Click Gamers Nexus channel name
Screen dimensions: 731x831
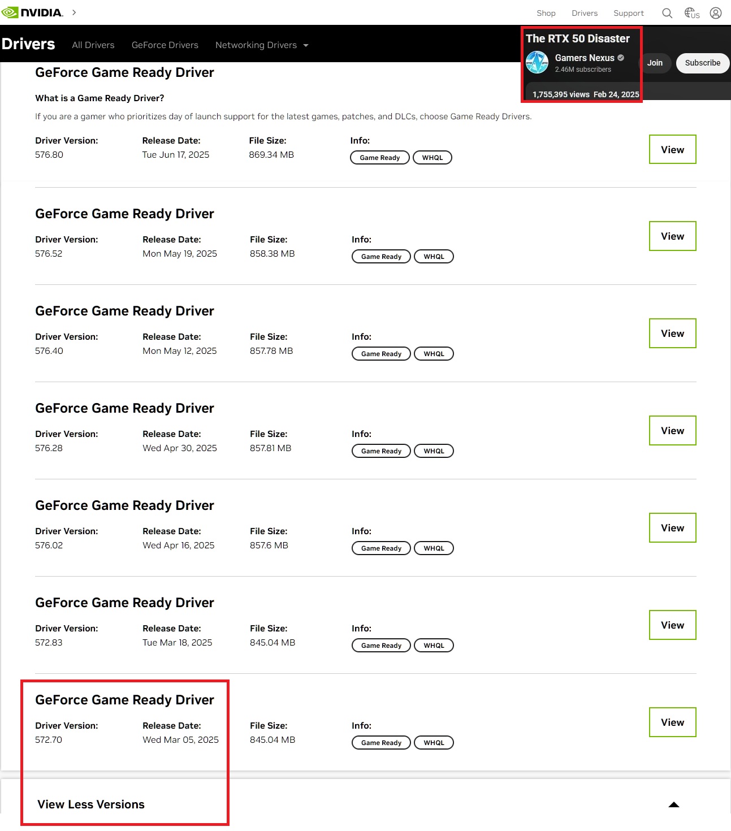(x=585, y=58)
